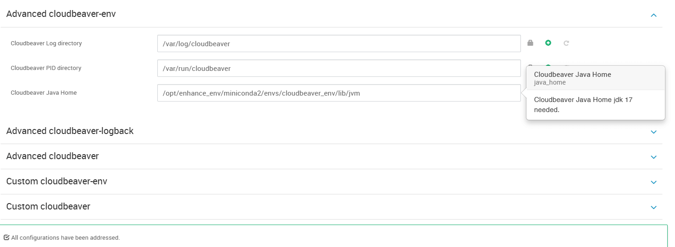This screenshot has height=247, width=675.
Task: Click the Cloudbeaver PID directory label
Action: pos(46,68)
